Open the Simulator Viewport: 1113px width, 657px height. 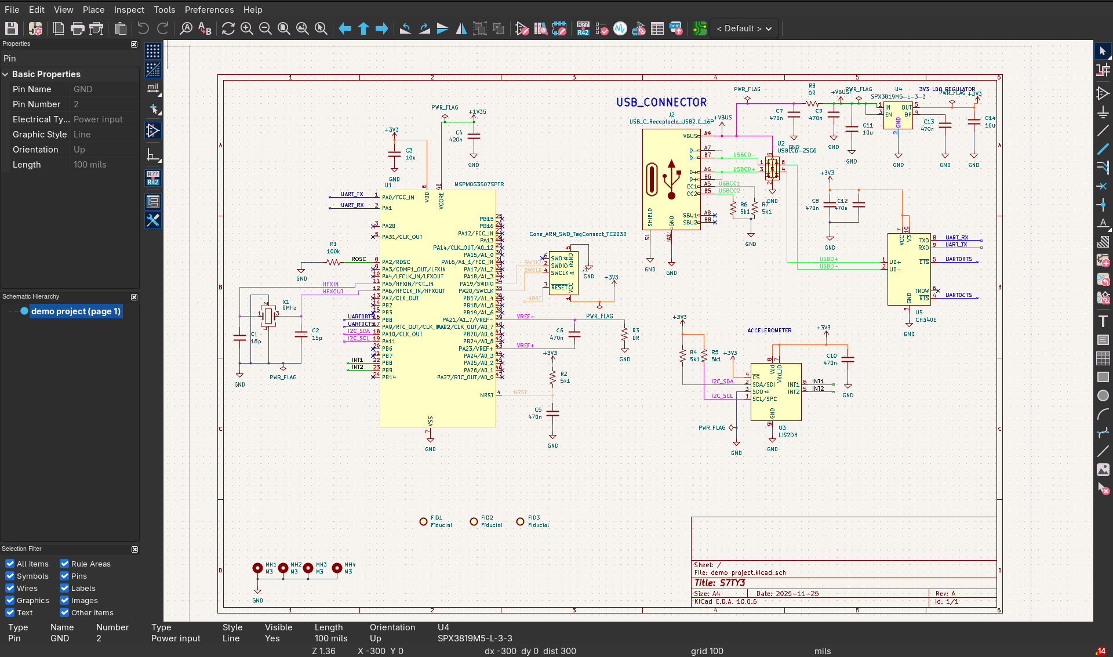point(620,28)
